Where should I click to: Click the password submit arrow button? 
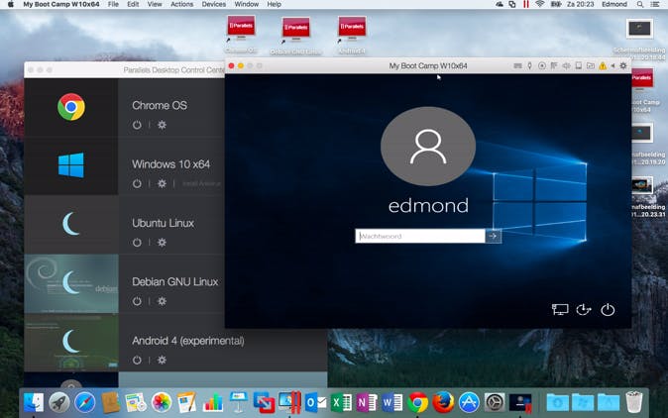493,236
